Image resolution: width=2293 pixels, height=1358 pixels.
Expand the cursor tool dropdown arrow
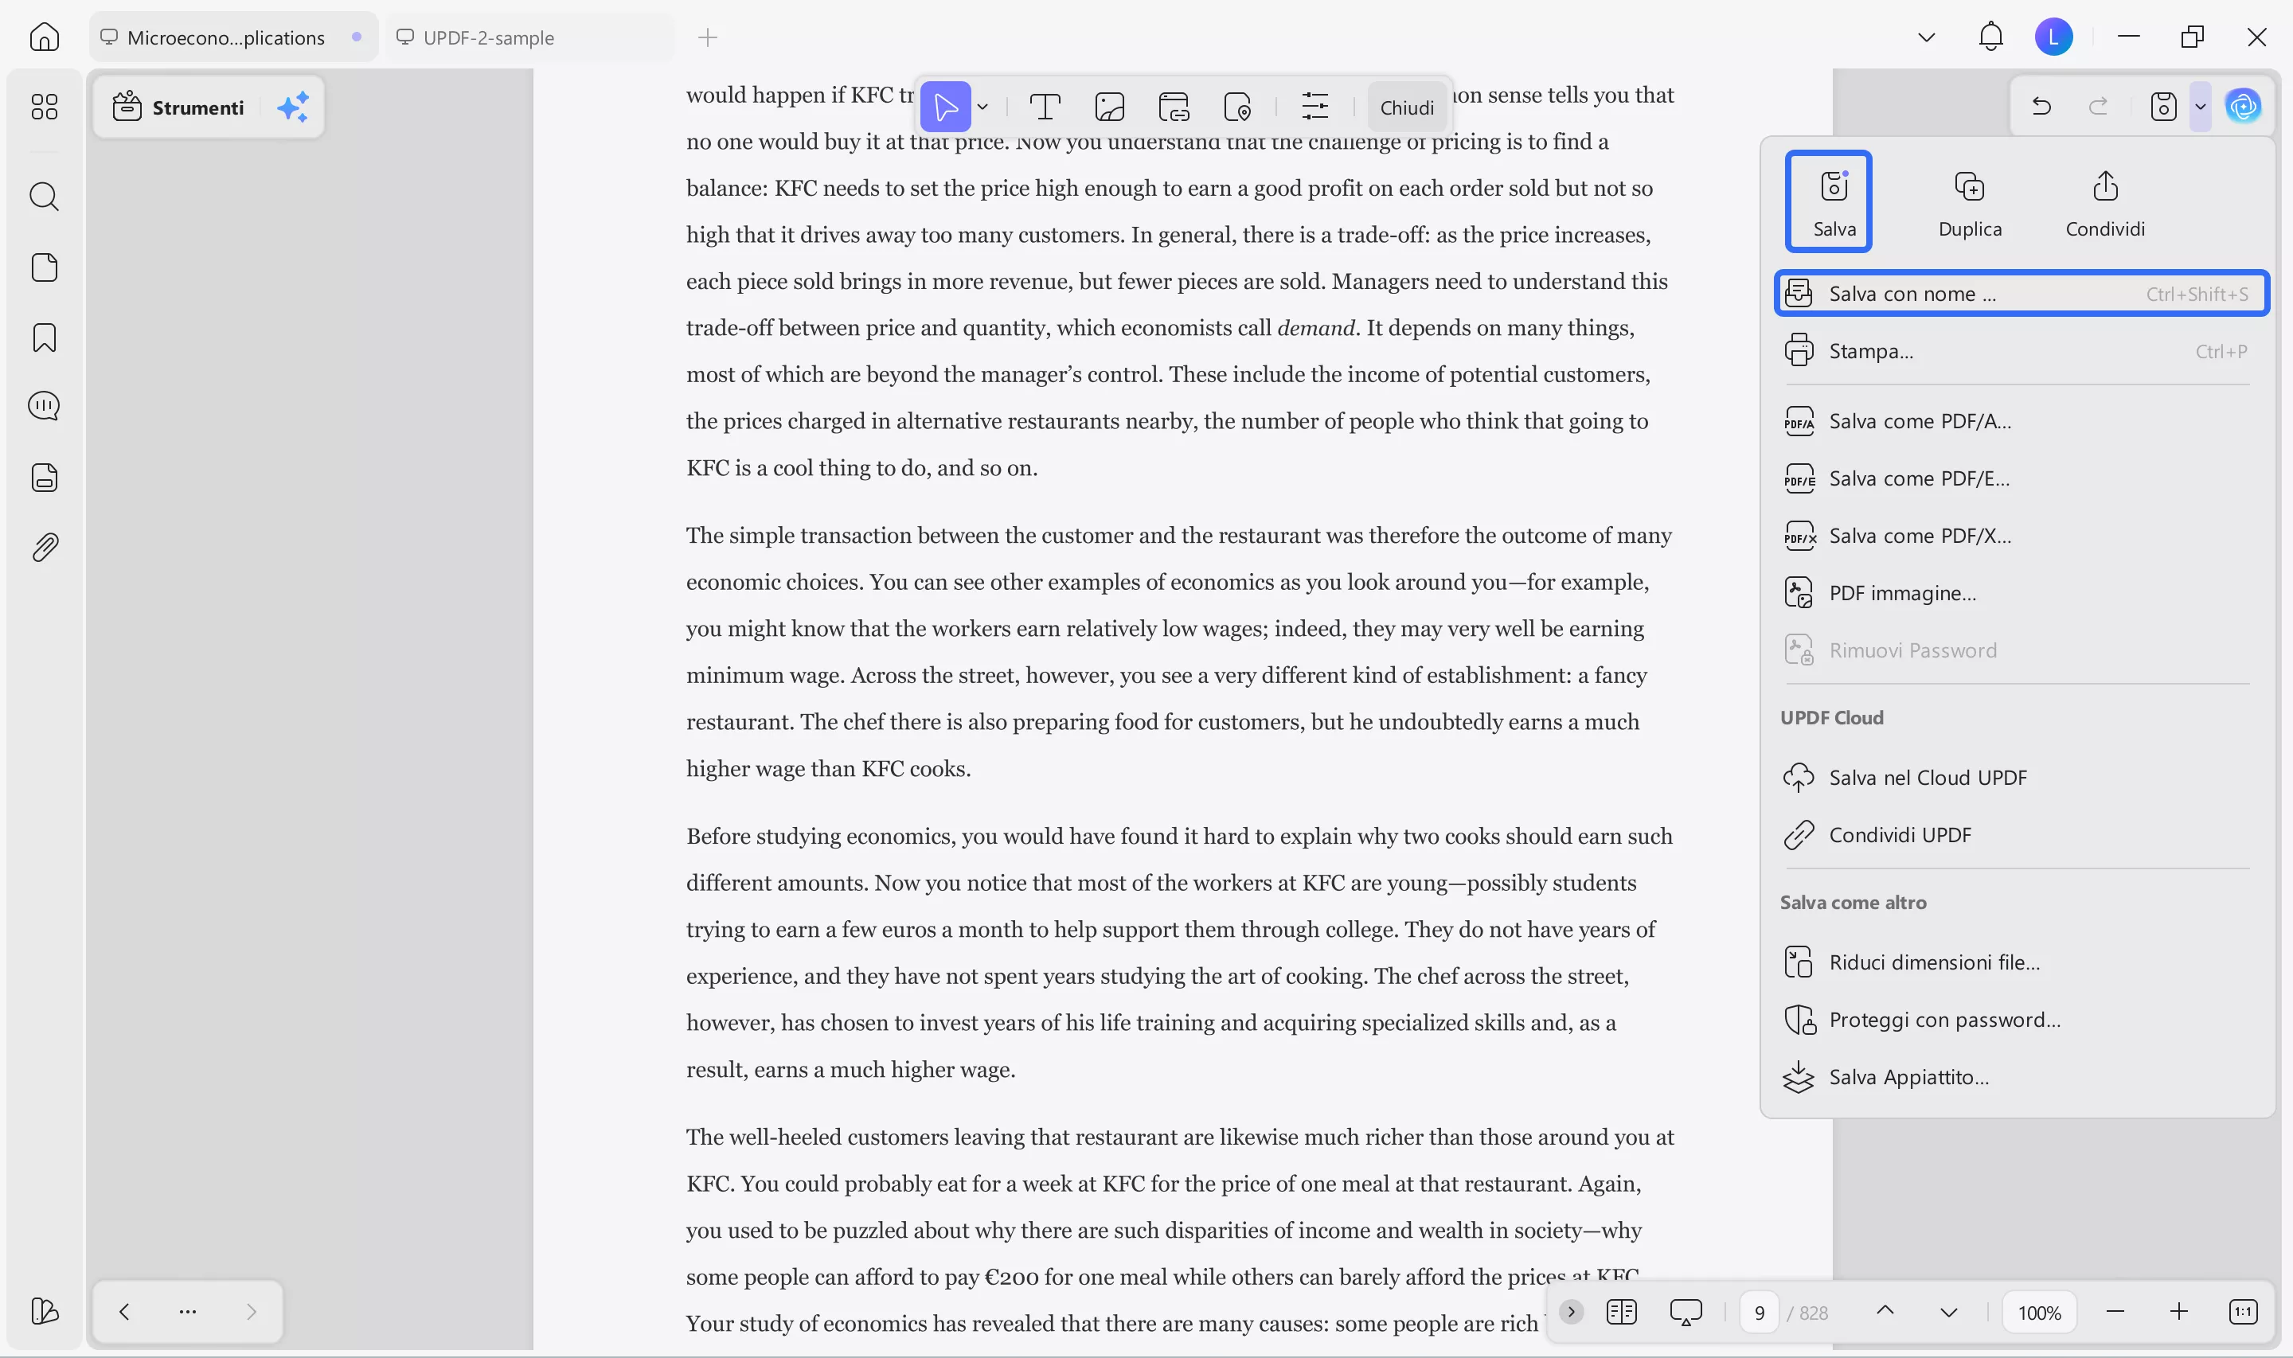click(x=982, y=107)
